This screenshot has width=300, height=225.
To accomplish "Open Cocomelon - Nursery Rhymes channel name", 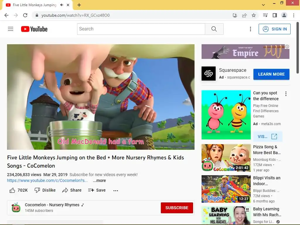I will [52, 205].
